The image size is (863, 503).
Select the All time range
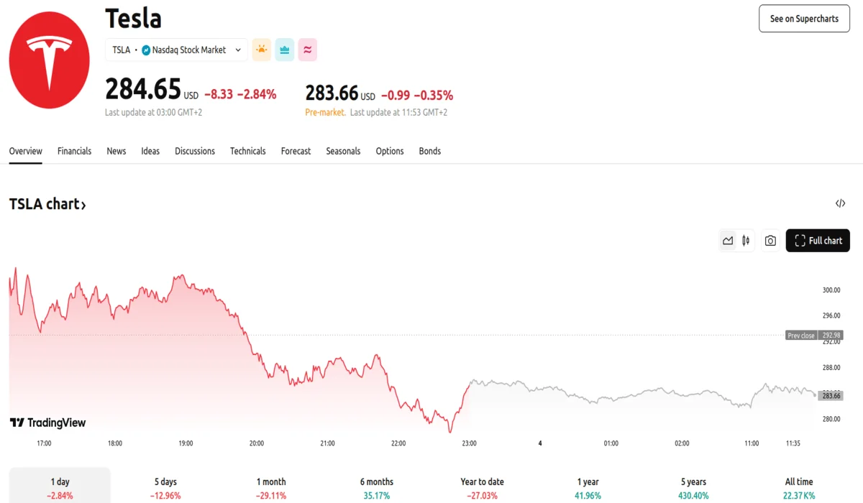point(799,487)
